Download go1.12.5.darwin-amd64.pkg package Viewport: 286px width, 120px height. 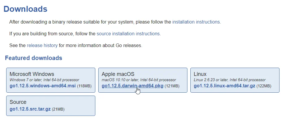(133, 86)
